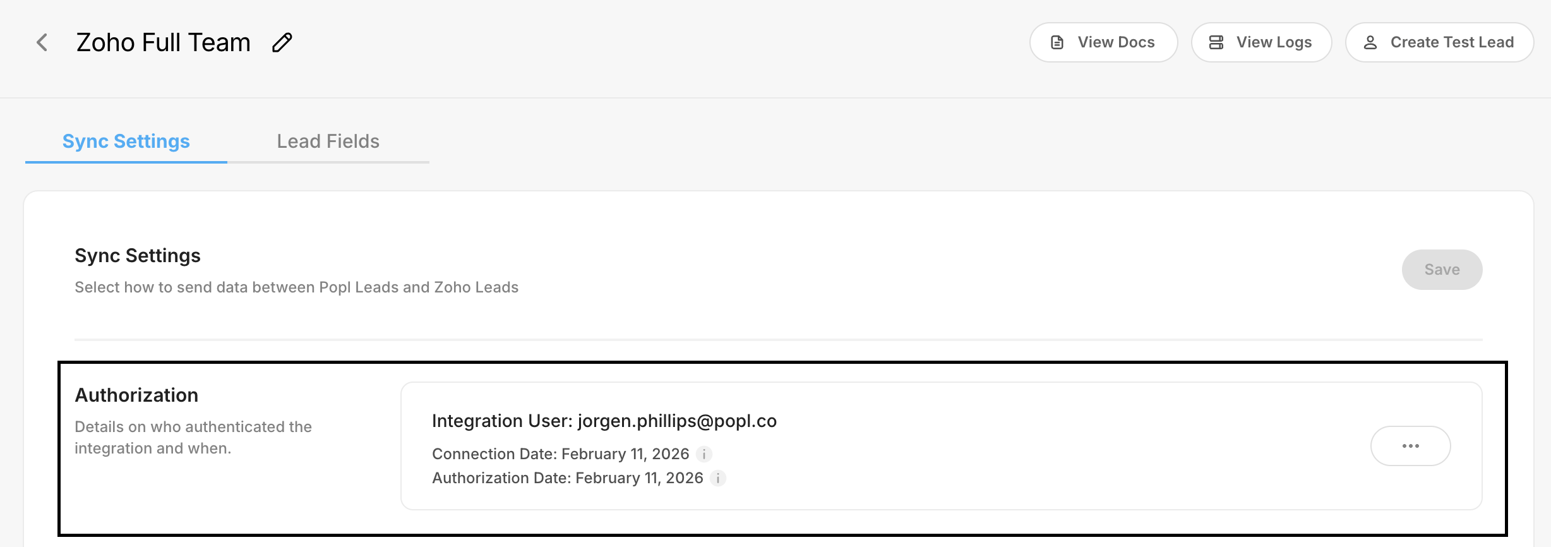
Task: Click the Connection Date text
Action: (x=560, y=454)
